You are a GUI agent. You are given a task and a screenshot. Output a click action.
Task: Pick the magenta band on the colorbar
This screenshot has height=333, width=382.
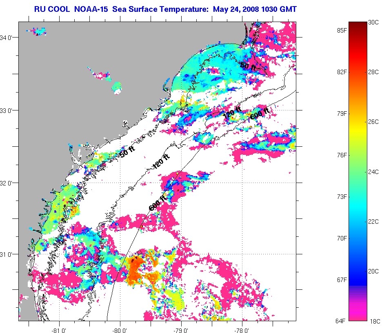tap(358, 314)
